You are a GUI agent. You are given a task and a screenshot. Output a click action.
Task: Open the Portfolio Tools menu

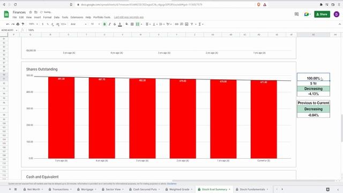click(x=102, y=17)
